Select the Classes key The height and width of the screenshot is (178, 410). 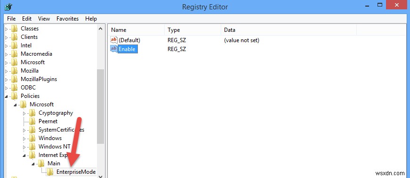click(x=30, y=29)
